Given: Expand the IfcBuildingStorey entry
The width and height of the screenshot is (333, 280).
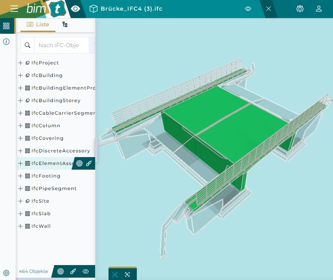Looking at the screenshot, I should coord(21,100).
